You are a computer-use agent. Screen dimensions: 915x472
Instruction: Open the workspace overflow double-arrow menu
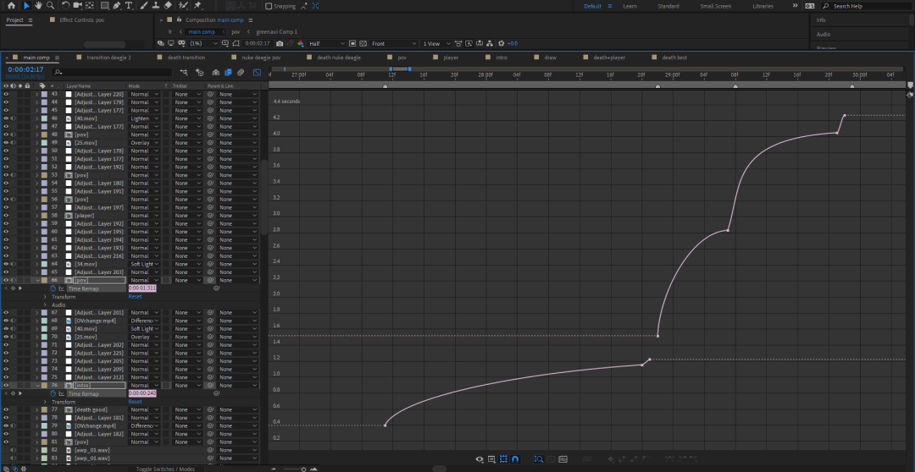pos(795,6)
